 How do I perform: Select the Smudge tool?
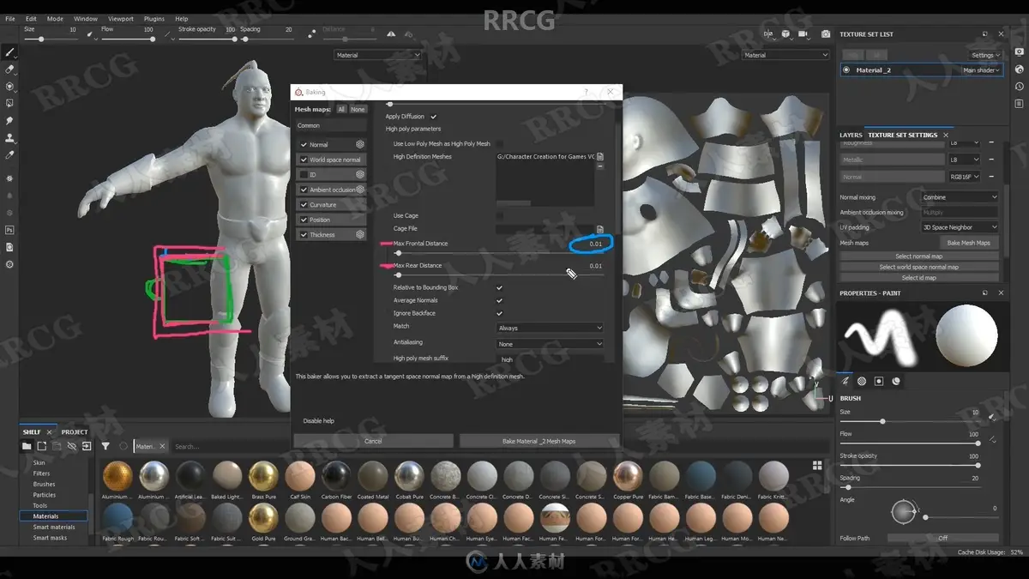(9, 120)
